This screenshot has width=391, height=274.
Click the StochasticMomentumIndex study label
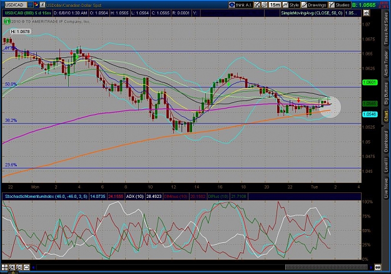point(46,197)
